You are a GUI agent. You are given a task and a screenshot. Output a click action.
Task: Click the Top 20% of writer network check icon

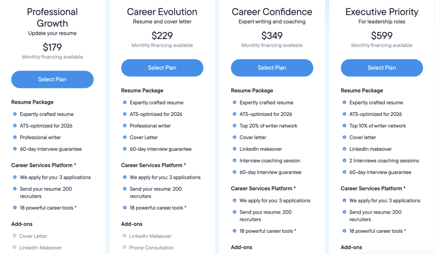235,126
